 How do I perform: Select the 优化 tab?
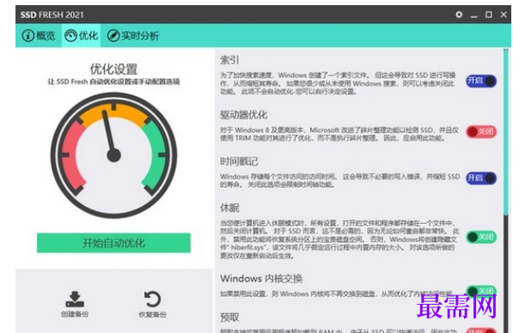point(81,36)
